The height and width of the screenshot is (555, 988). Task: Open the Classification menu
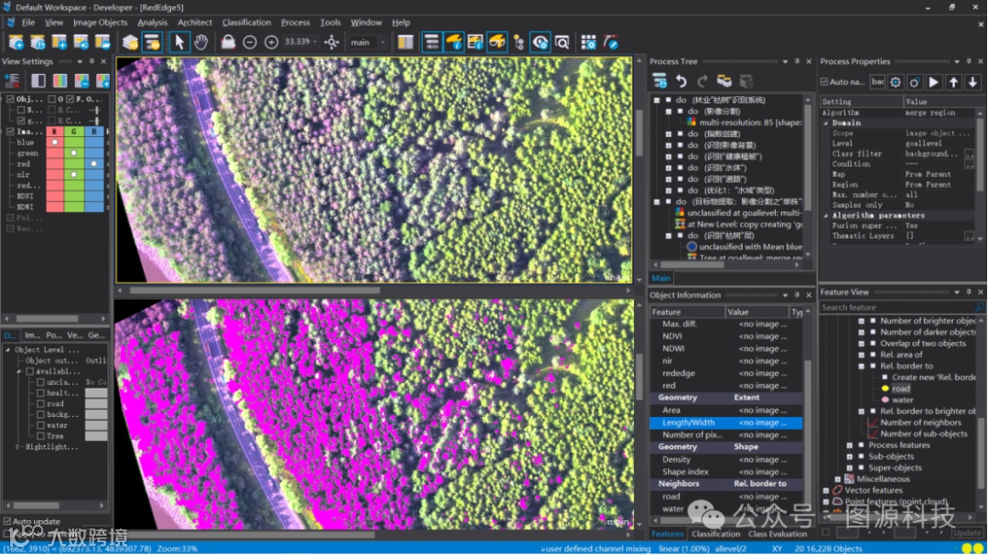click(246, 22)
